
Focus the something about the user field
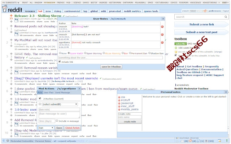coord(111,58)
